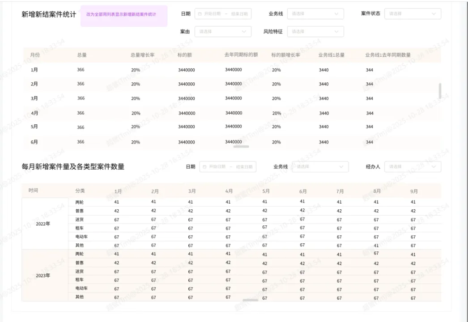This screenshot has width=468, height=322.
Task: Click the 月份 column header
Action: [34, 55]
